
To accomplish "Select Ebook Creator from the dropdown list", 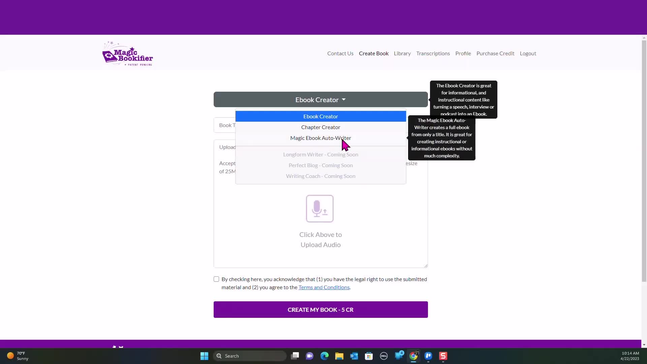I will 321,116.
